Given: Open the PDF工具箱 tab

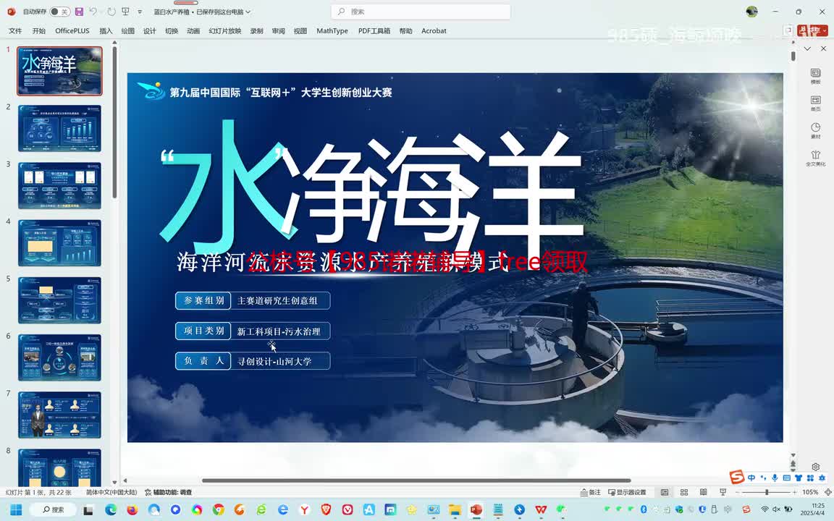Looking at the screenshot, I should (374, 31).
